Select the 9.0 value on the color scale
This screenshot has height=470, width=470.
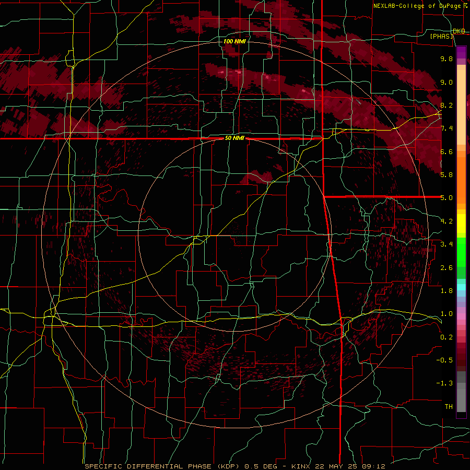[446, 82]
